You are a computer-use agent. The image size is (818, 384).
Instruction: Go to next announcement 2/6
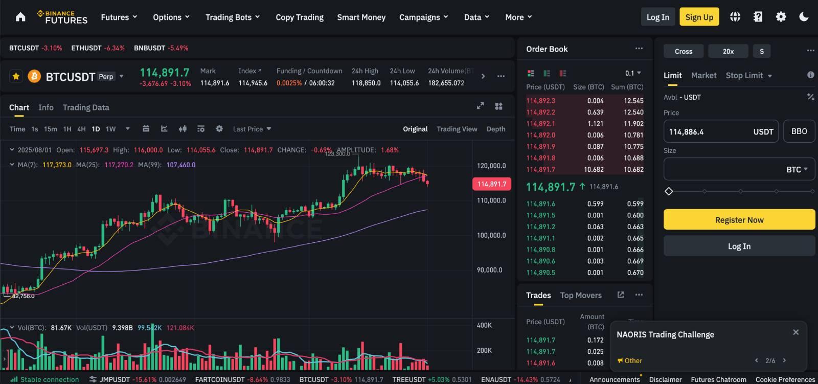pos(784,360)
